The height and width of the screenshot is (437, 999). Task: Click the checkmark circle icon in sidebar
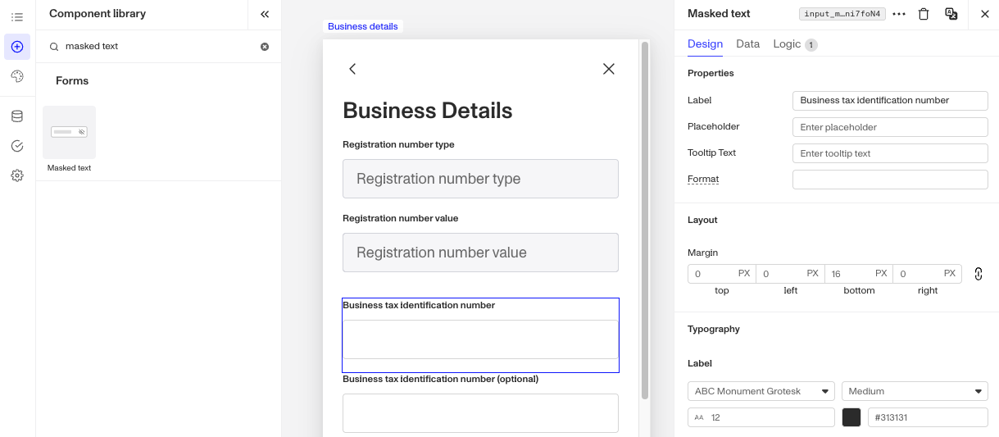[17, 146]
